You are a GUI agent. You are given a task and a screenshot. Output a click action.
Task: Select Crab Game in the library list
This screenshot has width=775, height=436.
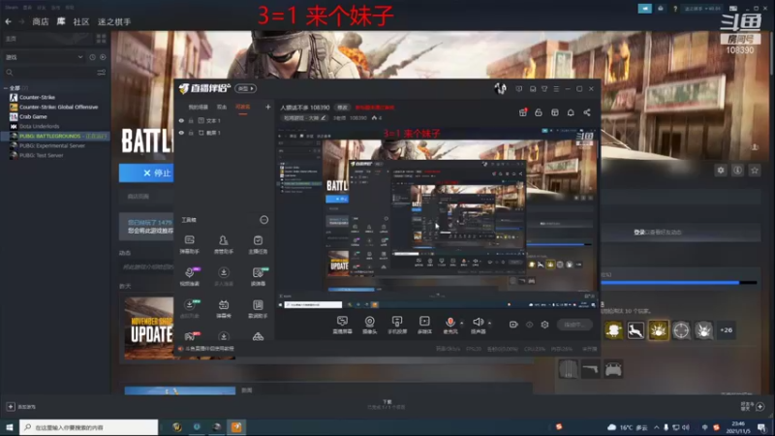[x=33, y=116]
